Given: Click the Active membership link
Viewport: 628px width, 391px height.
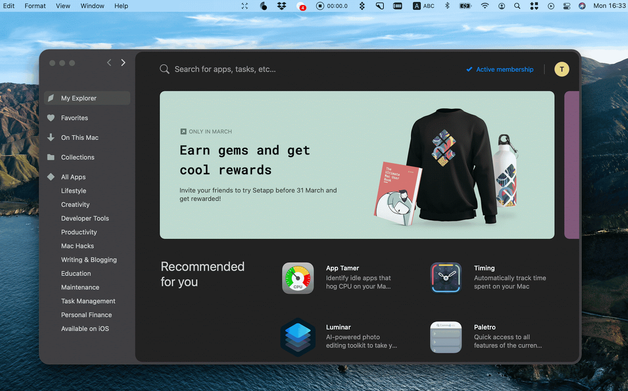Looking at the screenshot, I should [500, 69].
